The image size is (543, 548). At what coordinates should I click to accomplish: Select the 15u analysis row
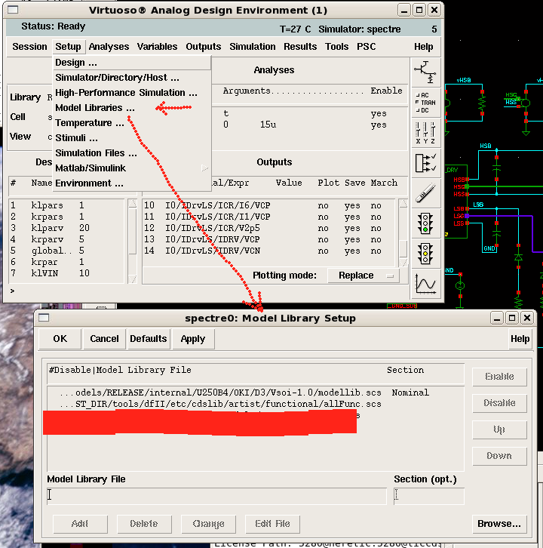pyautogui.click(x=310, y=125)
